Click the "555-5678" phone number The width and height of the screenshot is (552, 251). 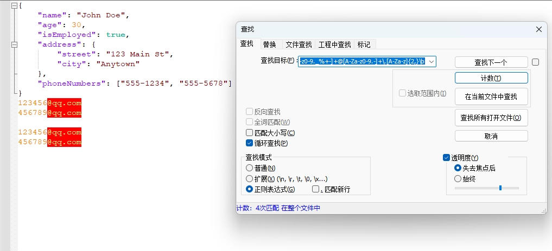point(204,83)
